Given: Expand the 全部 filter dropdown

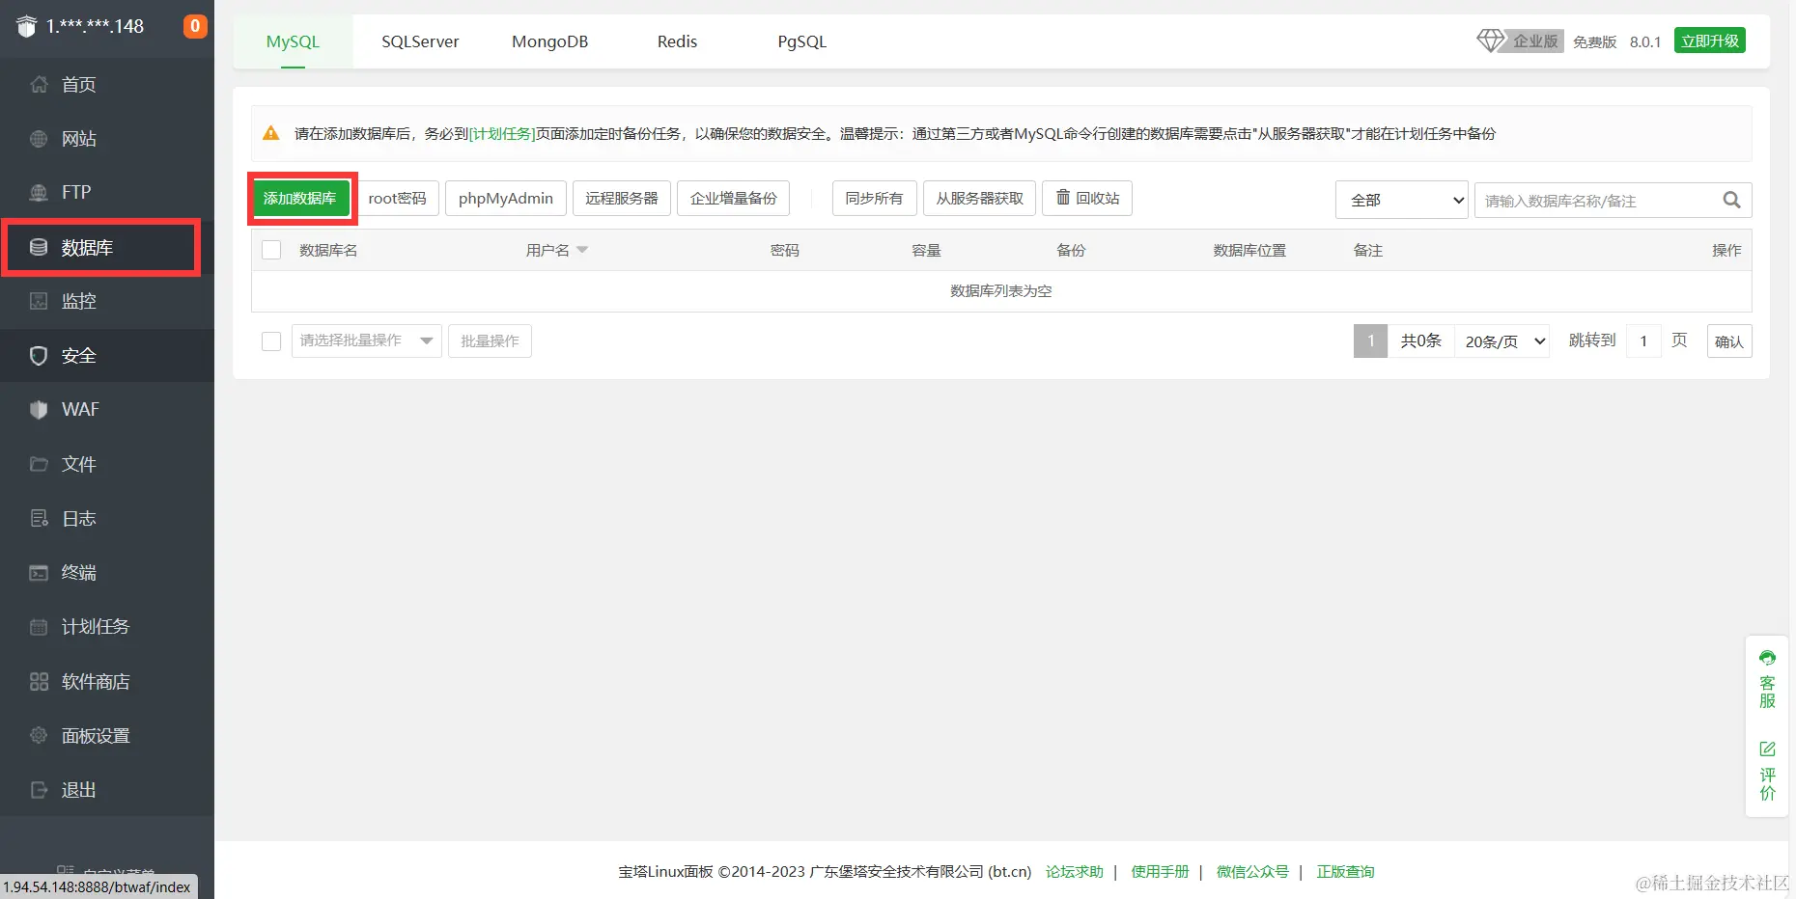Looking at the screenshot, I should coord(1401,200).
